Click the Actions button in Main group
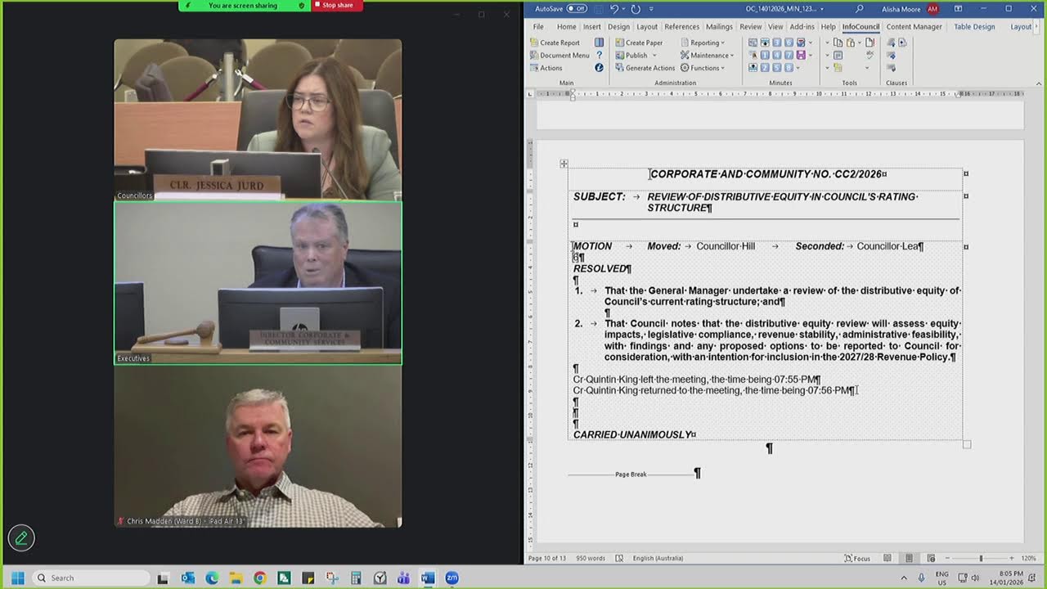Viewport: 1047px width, 589px height. coord(545,68)
